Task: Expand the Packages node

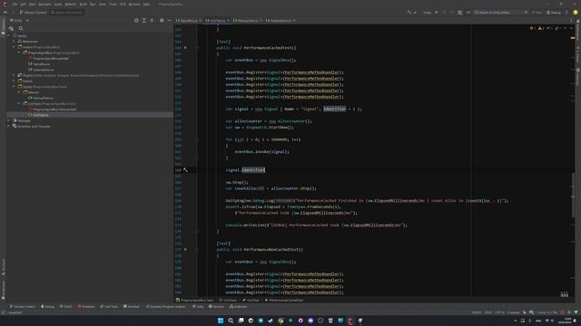Action: (x=9, y=120)
